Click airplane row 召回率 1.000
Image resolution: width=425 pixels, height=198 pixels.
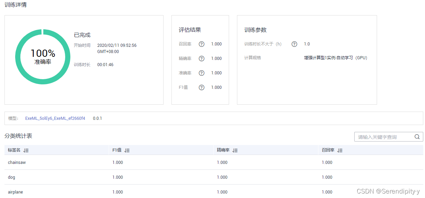point(327,192)
